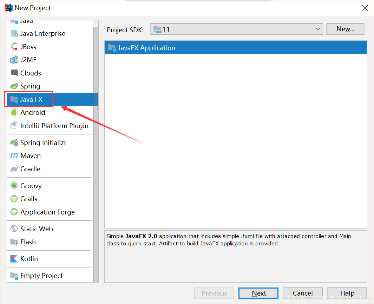Click the template description text area
This screenshot has width=374, height=304.
[236, 256]
